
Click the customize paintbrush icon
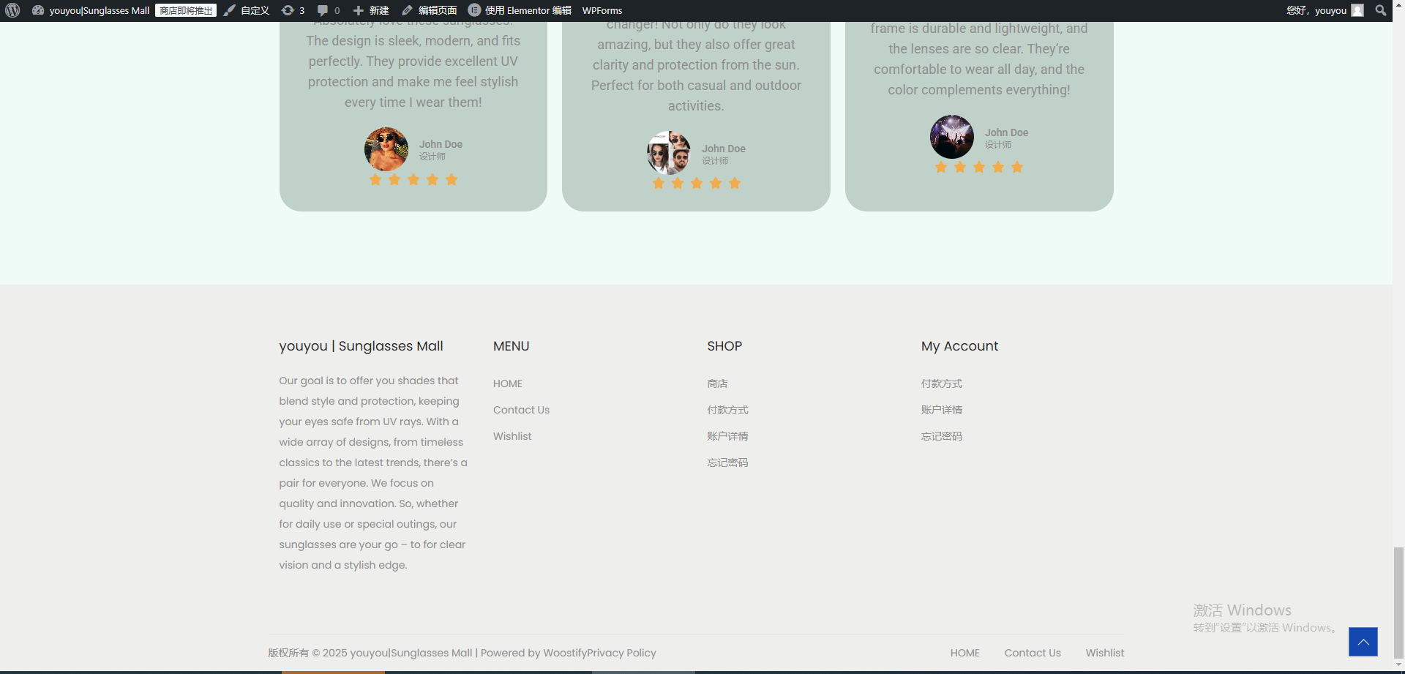click(230, 10)
